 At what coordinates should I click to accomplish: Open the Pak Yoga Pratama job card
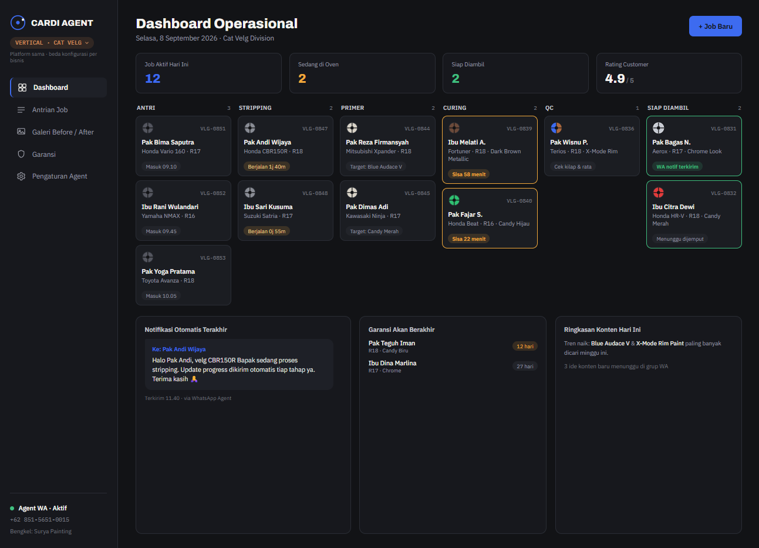point(184,275)
